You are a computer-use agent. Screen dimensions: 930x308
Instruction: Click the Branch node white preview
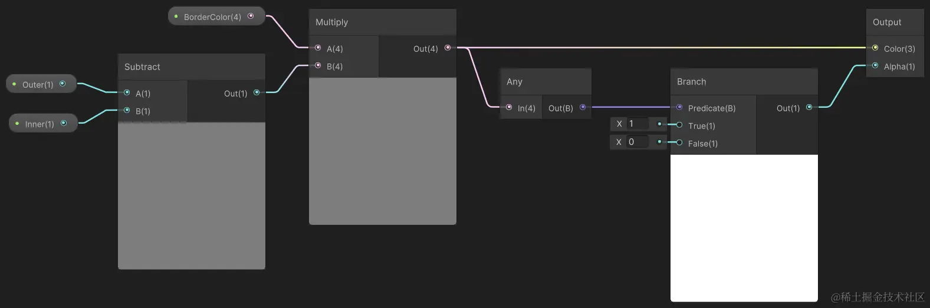tap(744, 228)
